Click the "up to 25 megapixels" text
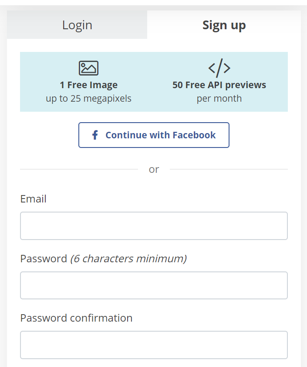Image resolution: width=307 pixels, height=367 pixels. click(88, 99)
